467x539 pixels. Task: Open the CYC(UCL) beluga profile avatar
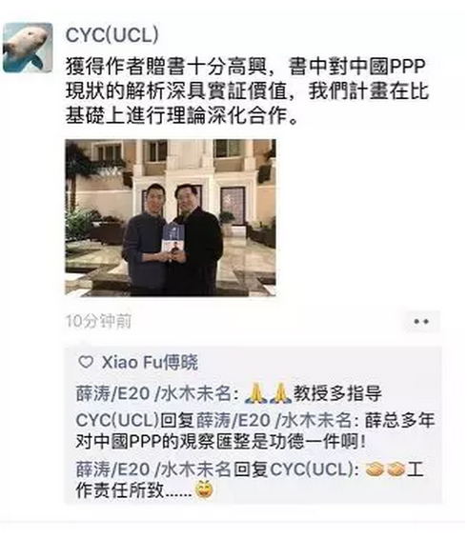[28, 48]
